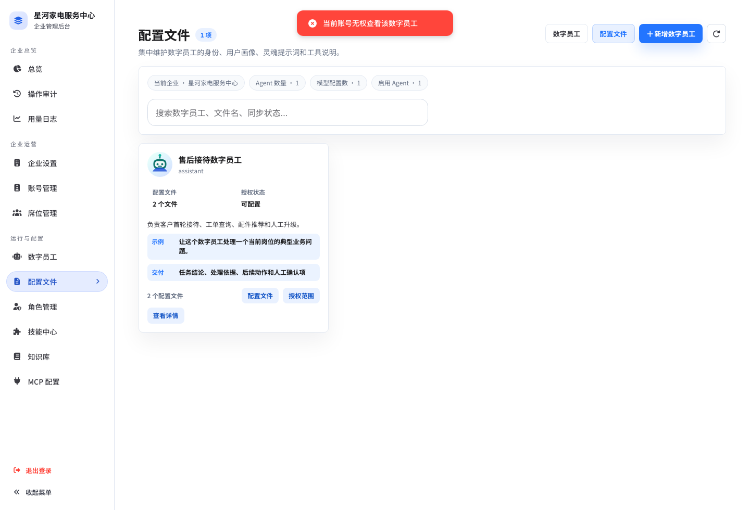Click the Agent 数量 · 1 chip
This screenshot has height=510, width=750.
(277, 83)
